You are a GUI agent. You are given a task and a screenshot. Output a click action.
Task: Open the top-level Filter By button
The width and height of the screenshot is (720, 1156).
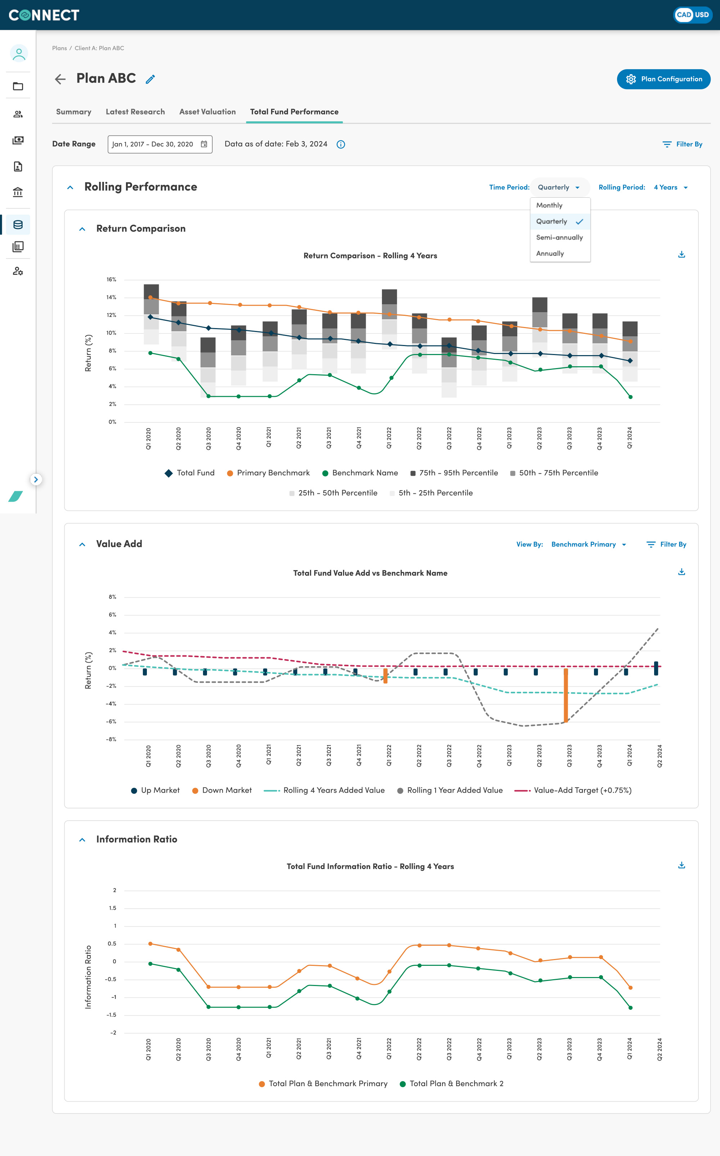click(x=682, y=144)
